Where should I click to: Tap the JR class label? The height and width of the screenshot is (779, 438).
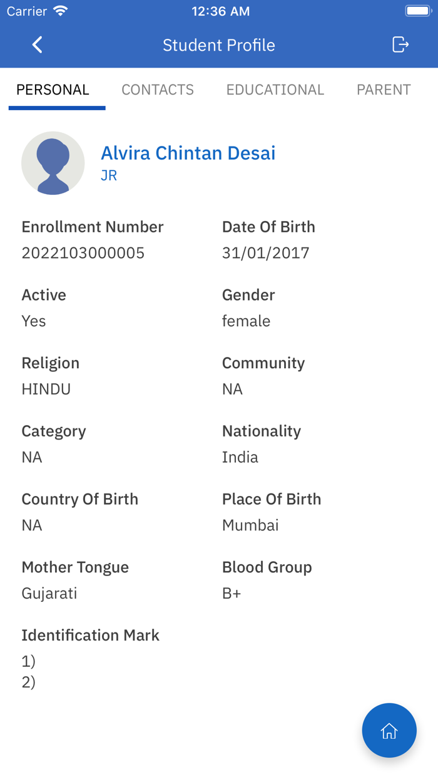pos(109,175)
